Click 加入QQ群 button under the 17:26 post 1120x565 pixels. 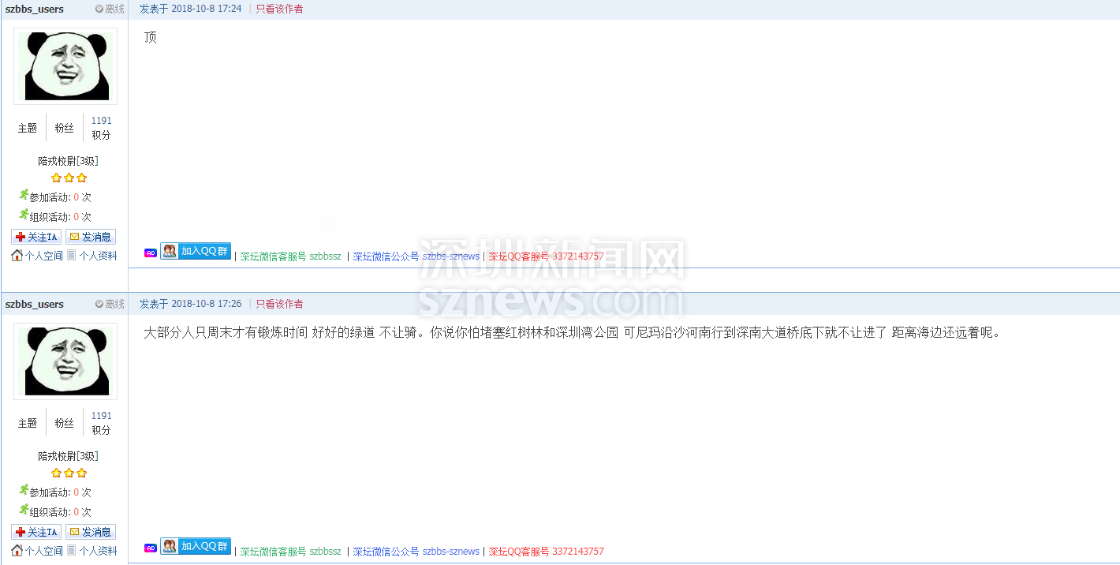click(196, 546)
